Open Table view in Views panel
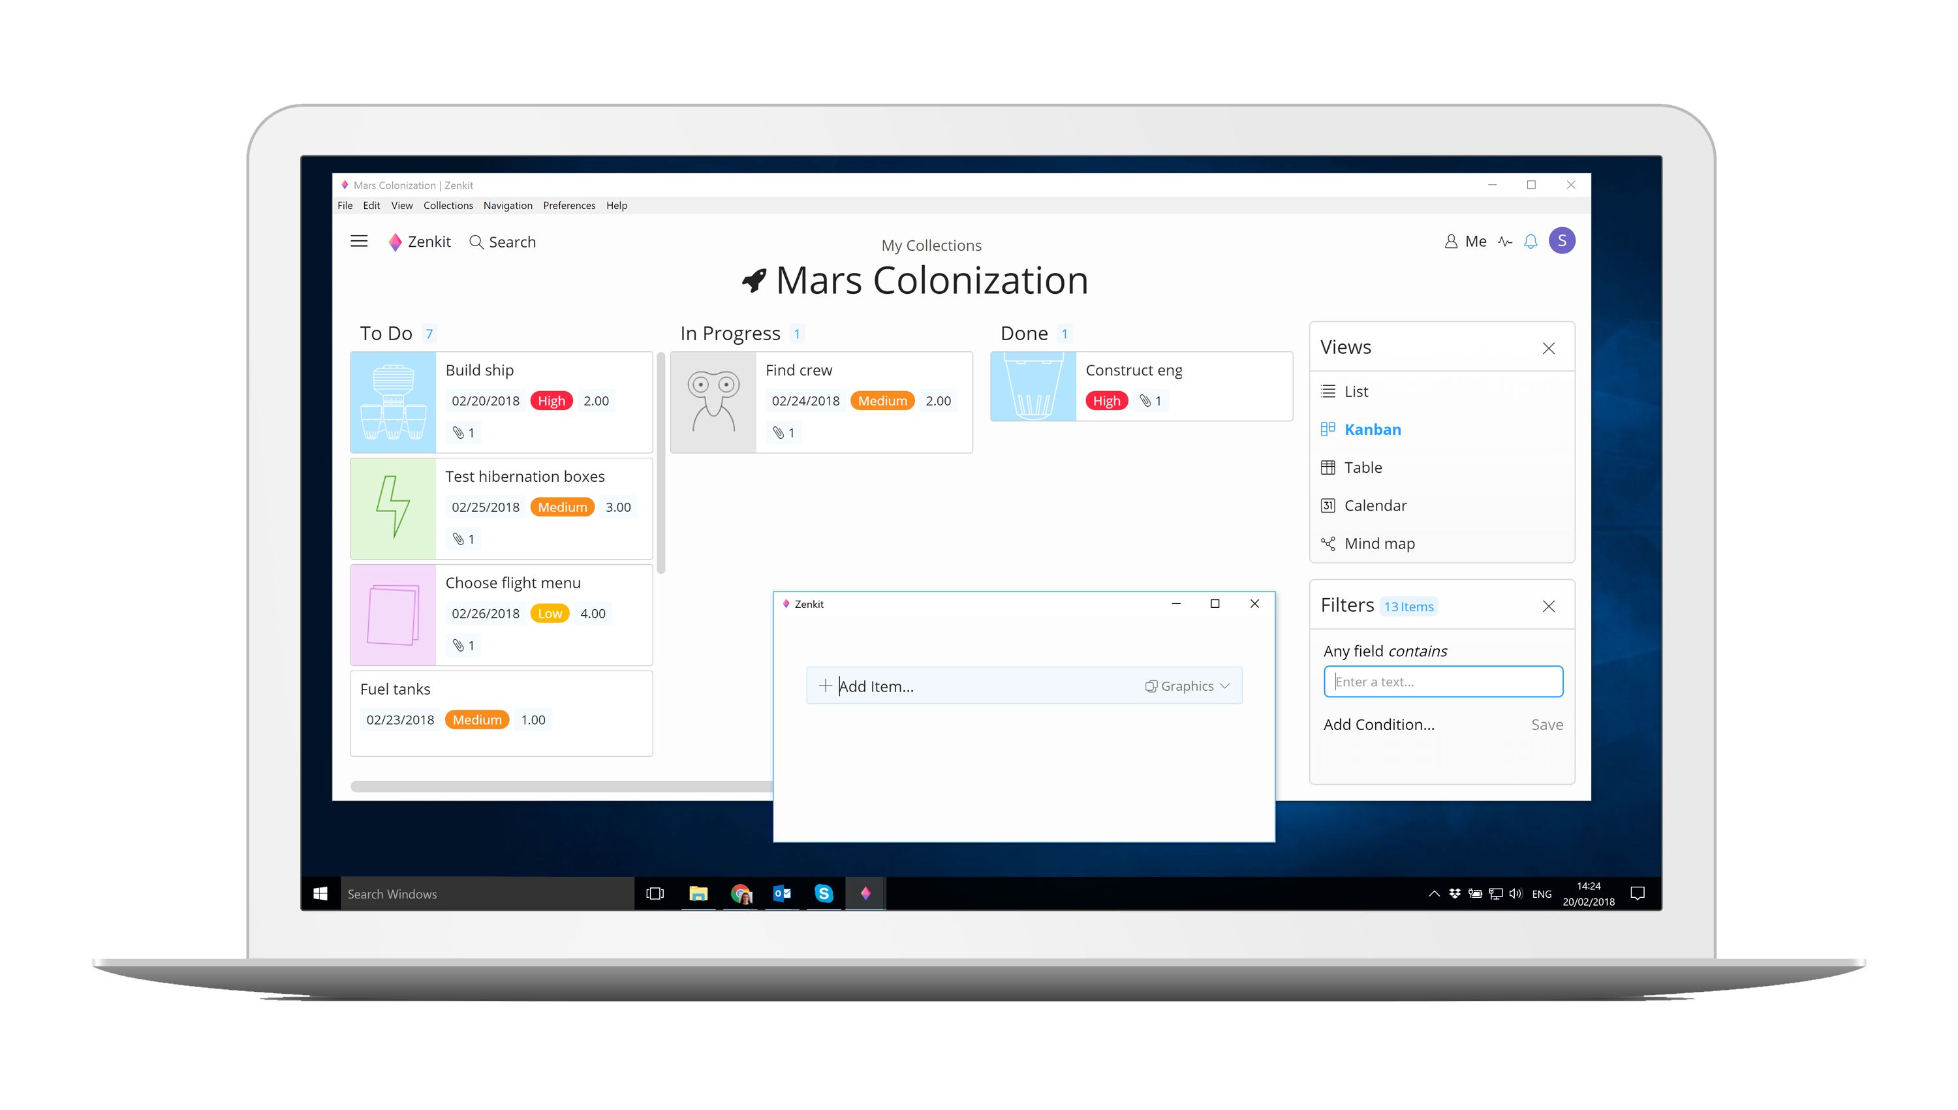Viewport: 1958px width, 1110px height. coord(1363,467)
